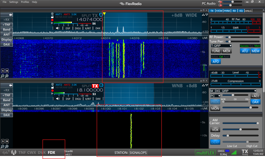Click slice A speaker mute icon
Screen dimensions: 265x159
(x=58, y=28)
